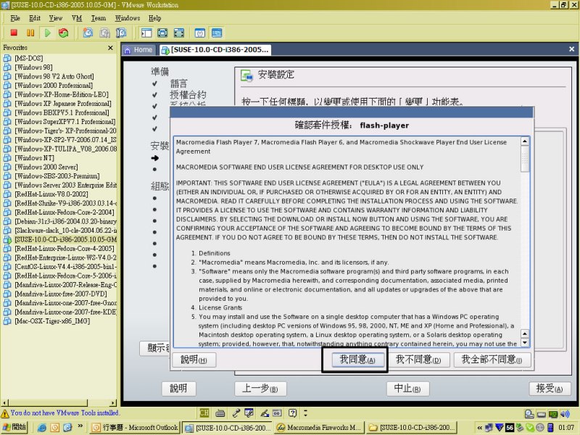Expand the quick launch overflow chevron

[x=80, y=426]
